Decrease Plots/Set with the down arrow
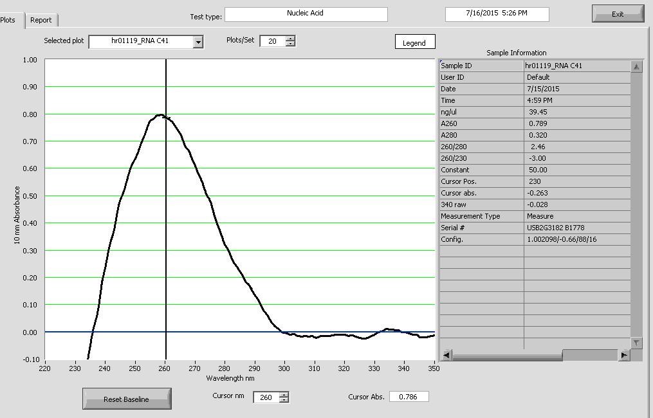The width and height of the screenshot is (653, 418). pos(290,44)
